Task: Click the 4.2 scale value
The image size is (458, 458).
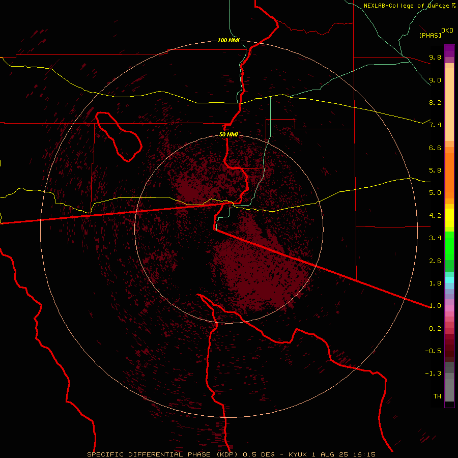Action: pos(435,216)
